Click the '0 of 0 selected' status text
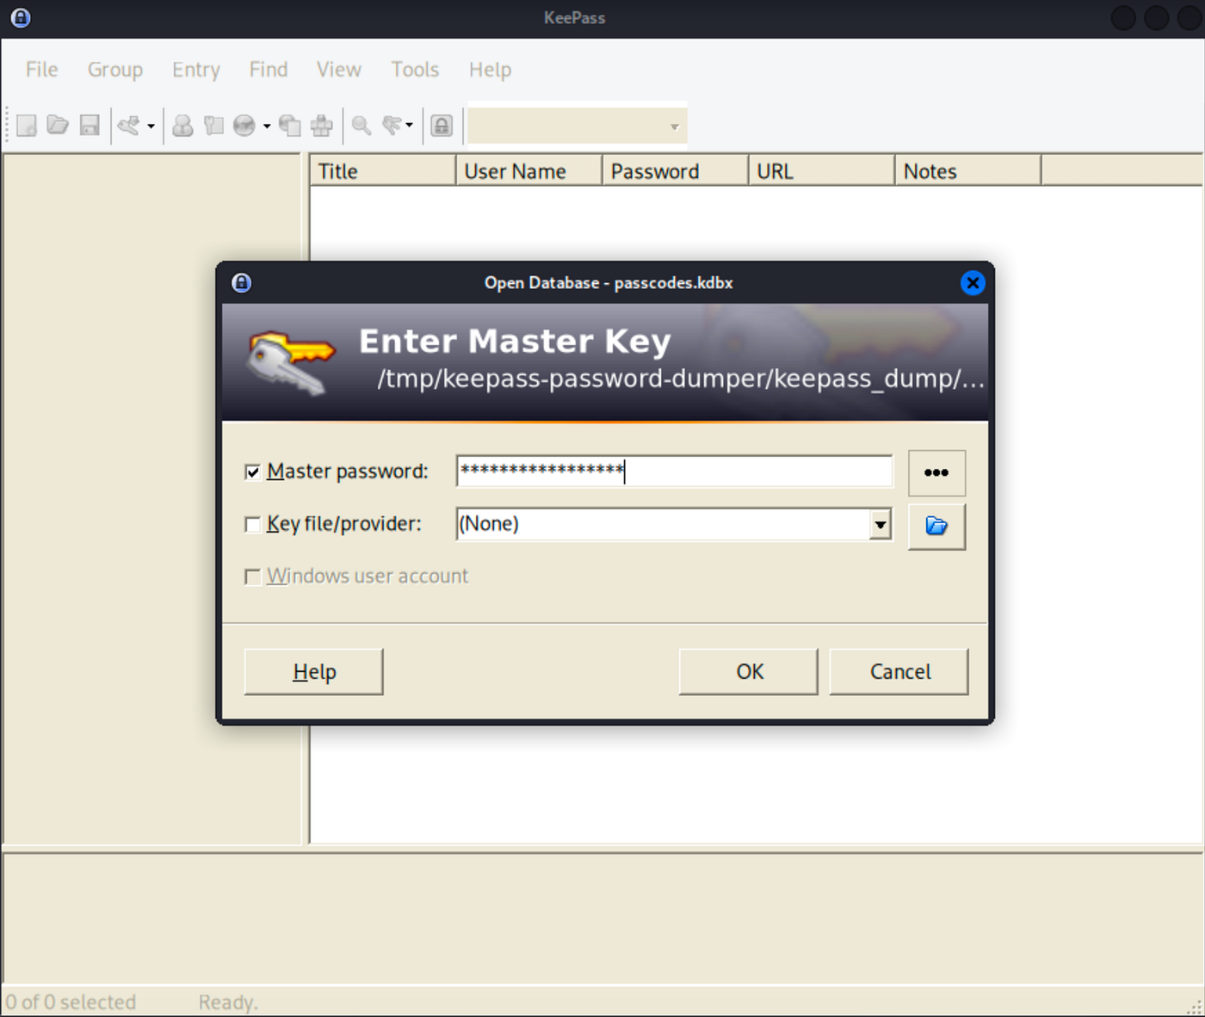 pos(71,1002)
